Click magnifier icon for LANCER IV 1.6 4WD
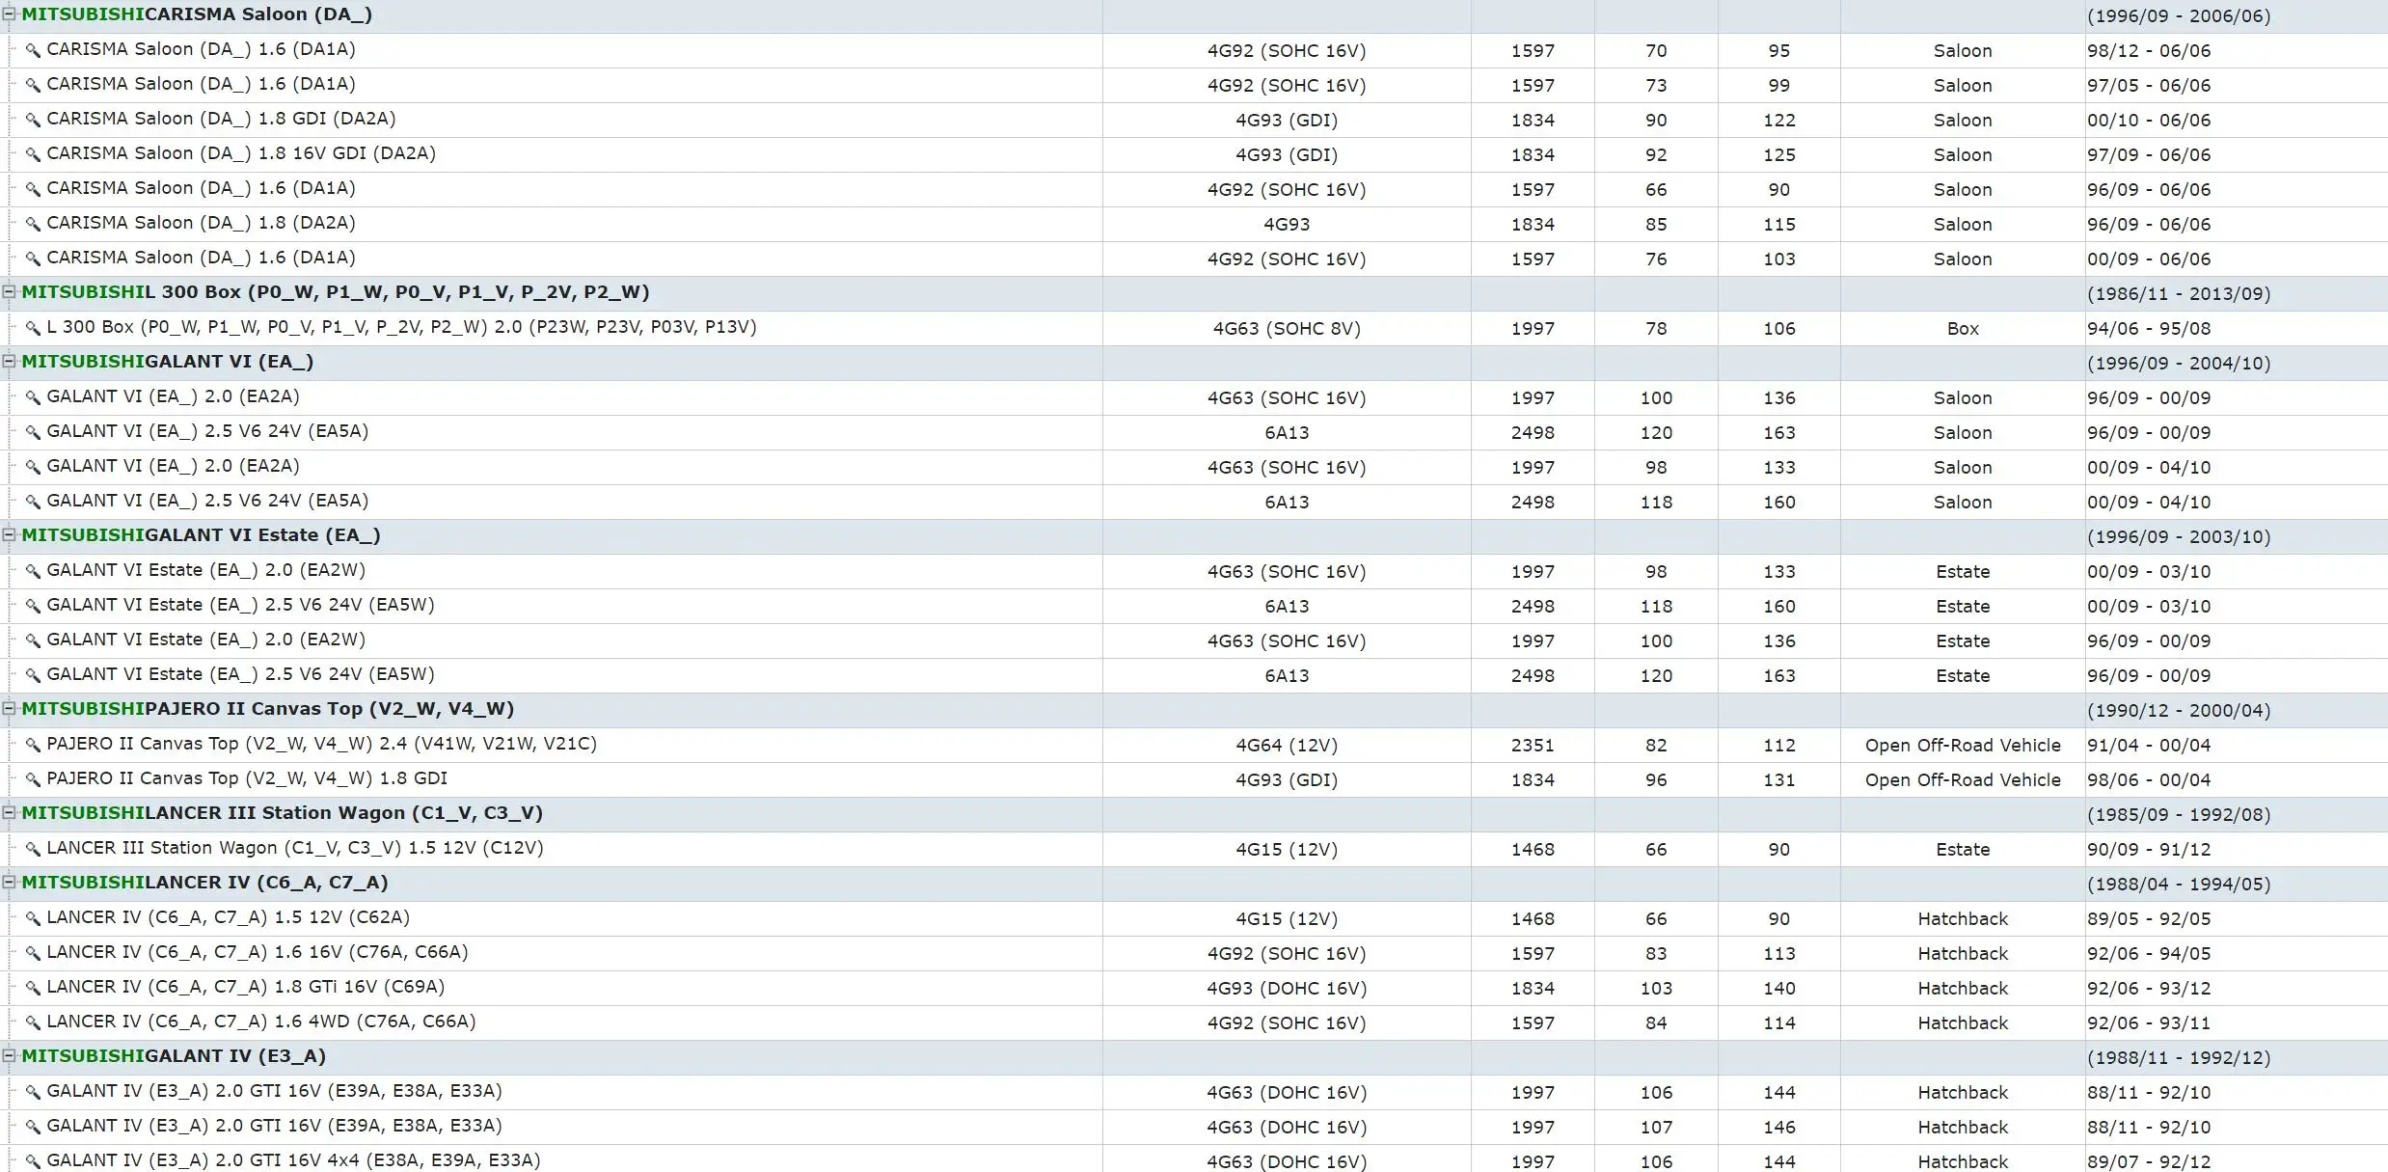This screenshot has height=1172, width=2388. tap(33, 1022)
